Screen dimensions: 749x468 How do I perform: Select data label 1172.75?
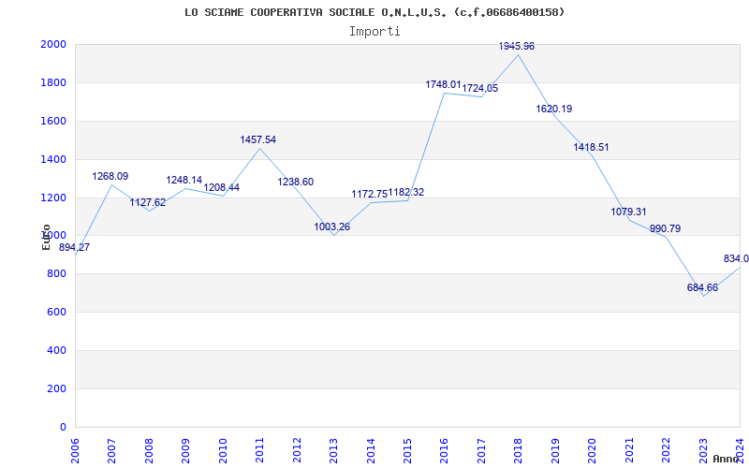click(x=369, y=194)
